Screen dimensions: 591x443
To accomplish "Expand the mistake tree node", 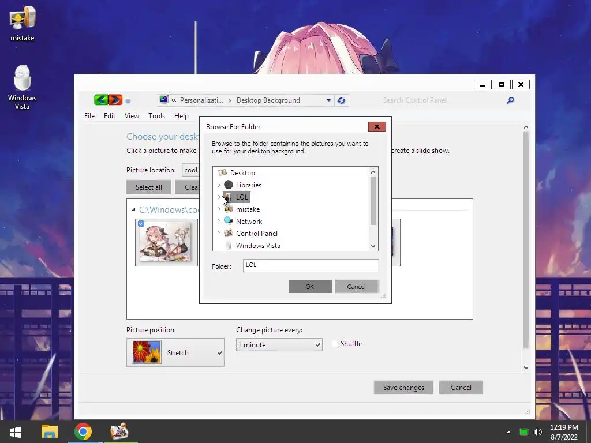I will [219, 209].
